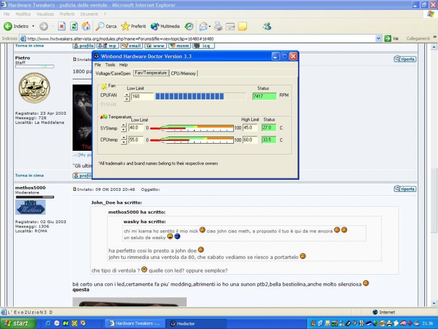This screenshot has height=329, width=438.
Task: Open the Visualizza menu in Internet Explorer
Action: pos(45,14)
